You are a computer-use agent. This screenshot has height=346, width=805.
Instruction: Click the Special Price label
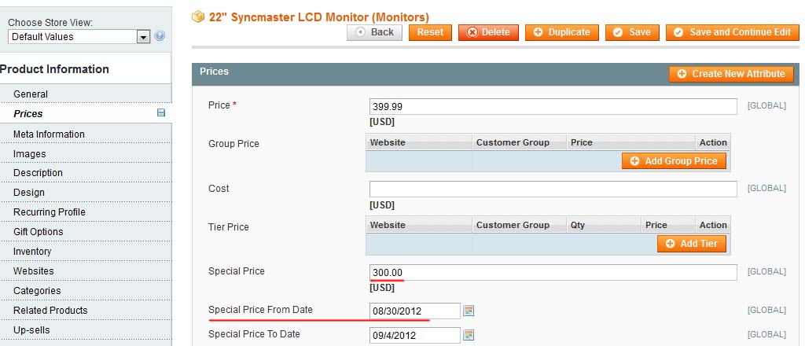point(236,271)
